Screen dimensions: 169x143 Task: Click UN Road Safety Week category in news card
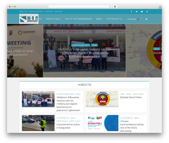tap(65, 94)
